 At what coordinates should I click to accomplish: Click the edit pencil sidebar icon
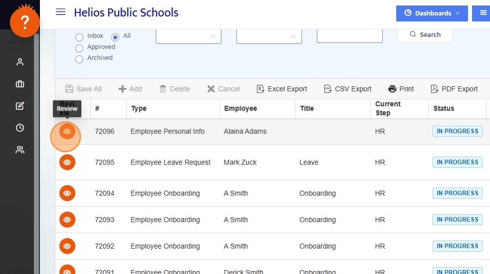[x=20, y=106]
